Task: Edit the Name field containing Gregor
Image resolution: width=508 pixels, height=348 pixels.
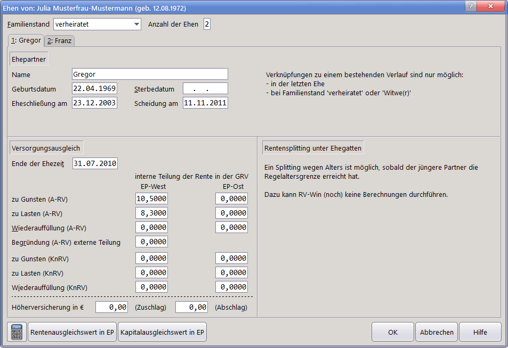Action: pos(150,74)
